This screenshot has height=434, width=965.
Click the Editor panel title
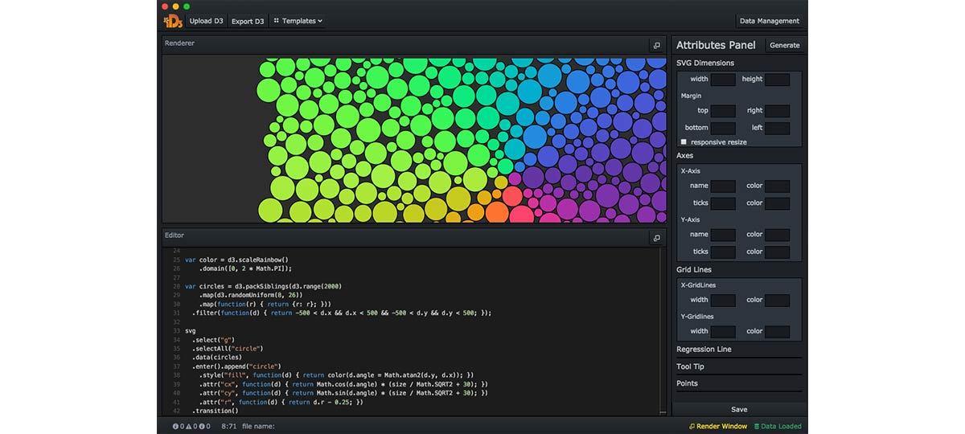pos(175,235)
